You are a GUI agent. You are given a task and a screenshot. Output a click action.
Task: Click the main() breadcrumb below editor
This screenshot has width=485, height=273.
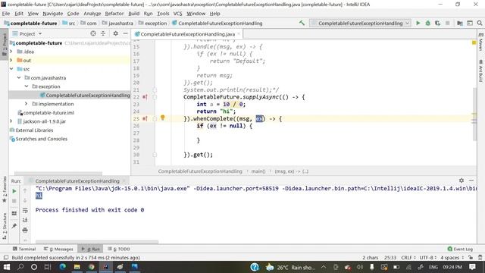pos(258,171)
